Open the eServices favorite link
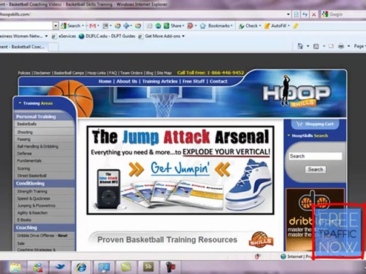The height and width of the screenshot is (274, 366). tap(64, 36)
